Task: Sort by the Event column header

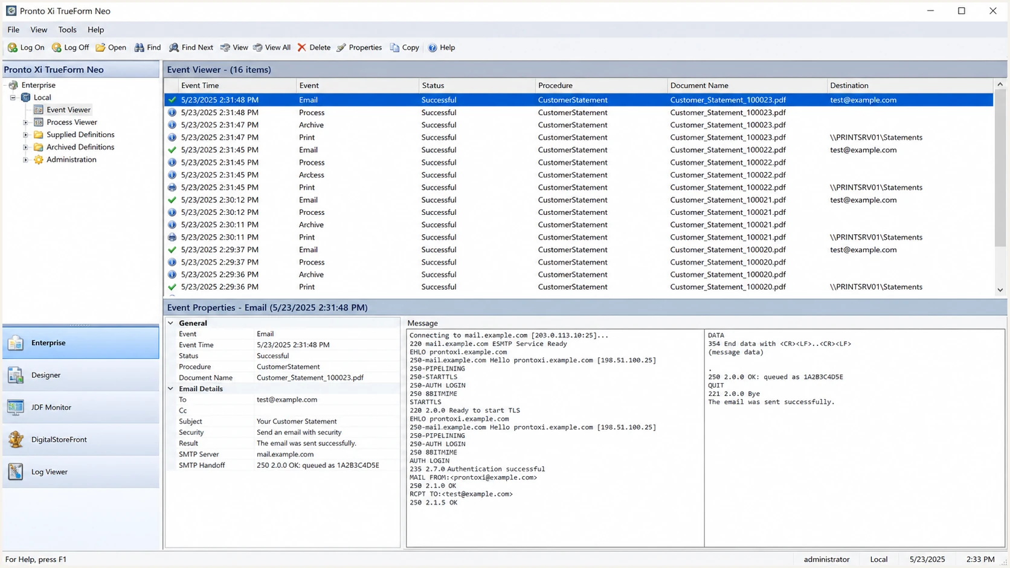Action: point(358,86)
